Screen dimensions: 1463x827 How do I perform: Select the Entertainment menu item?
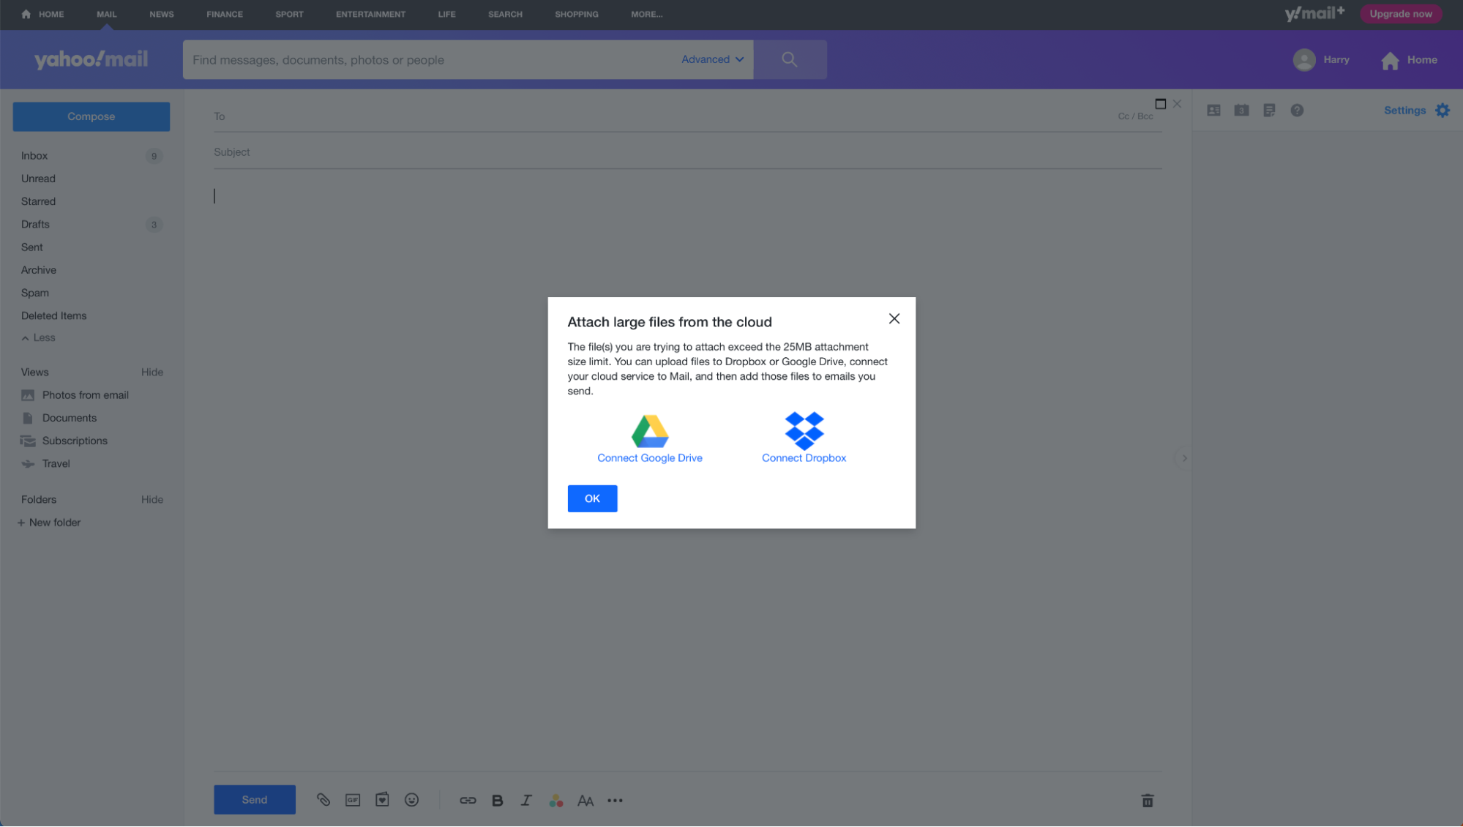coord(370,14)
